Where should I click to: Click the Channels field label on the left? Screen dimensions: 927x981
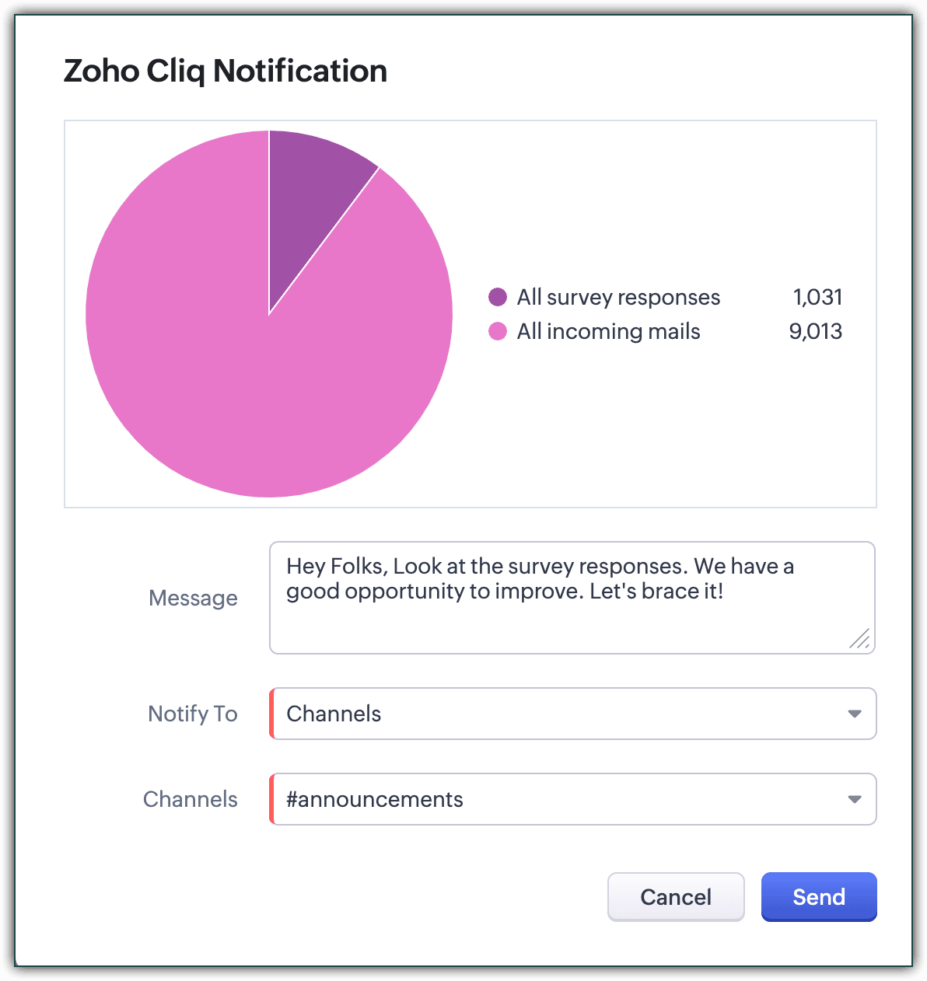coord(191,799)
